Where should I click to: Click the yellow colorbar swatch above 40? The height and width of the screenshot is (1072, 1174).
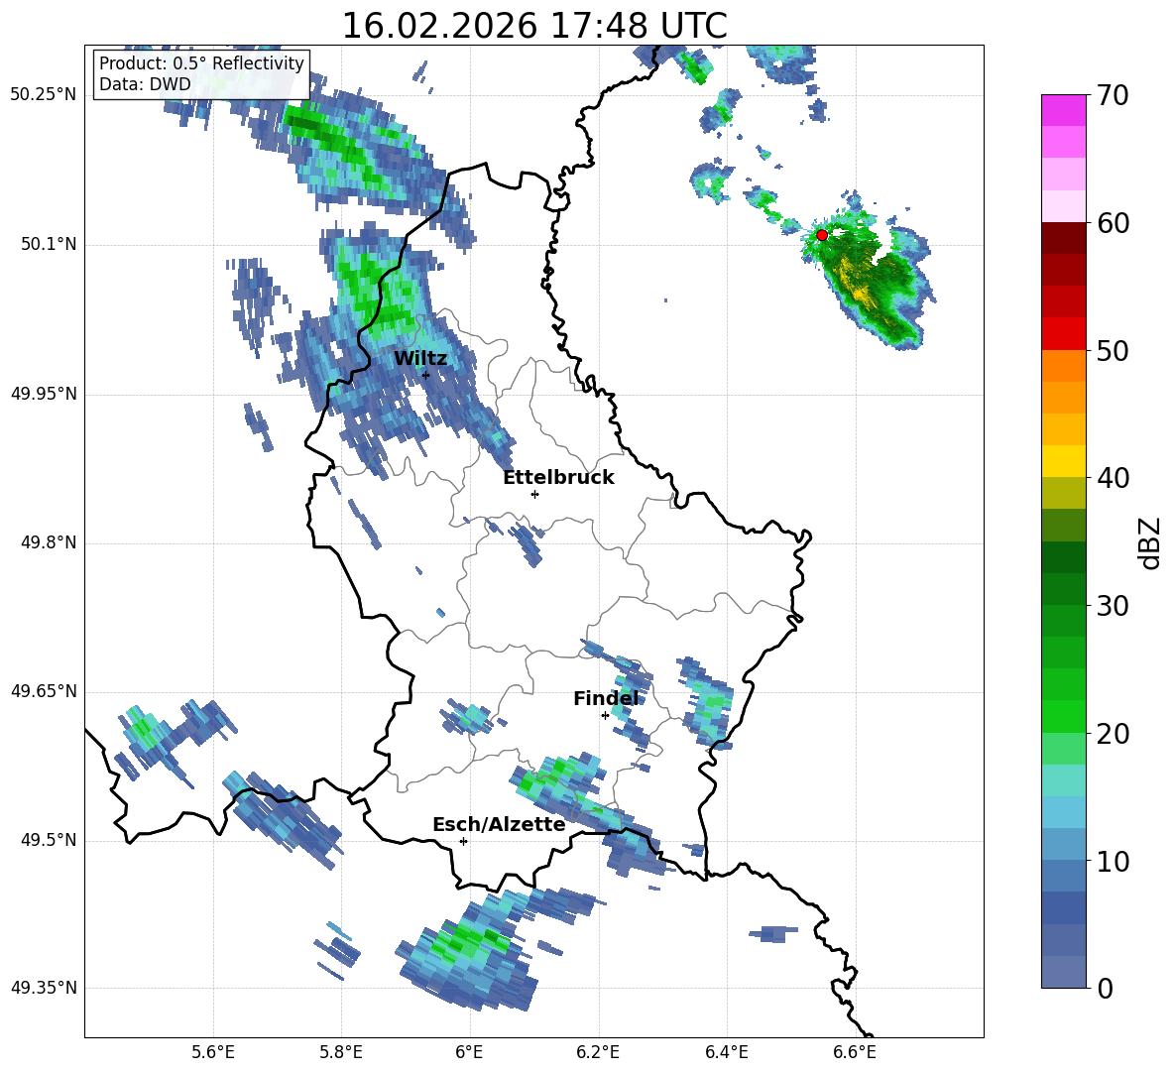pos(1063,461)
